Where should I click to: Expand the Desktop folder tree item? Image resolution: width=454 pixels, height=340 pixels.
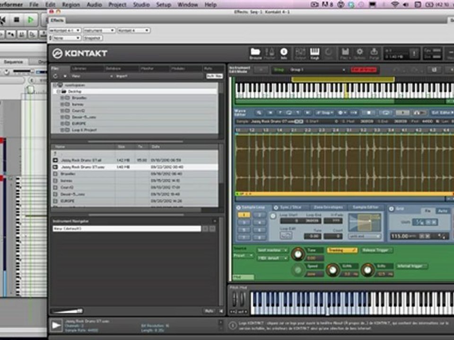[58, 91]
